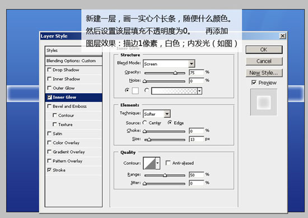Select the Gradient Overlay effect label
This screenshot has width=308, height=218.
pos(69,152)
